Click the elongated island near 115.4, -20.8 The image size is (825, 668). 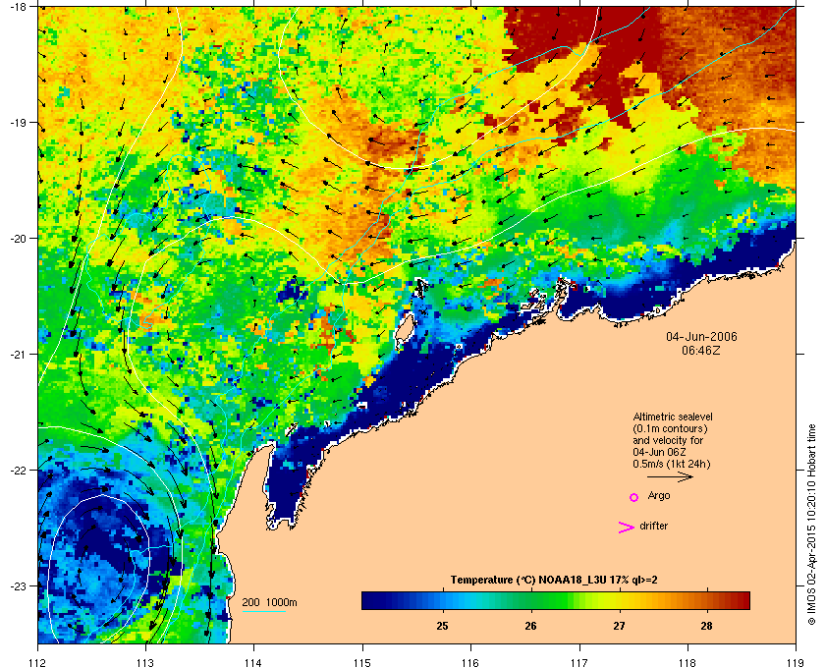(404, 329)
